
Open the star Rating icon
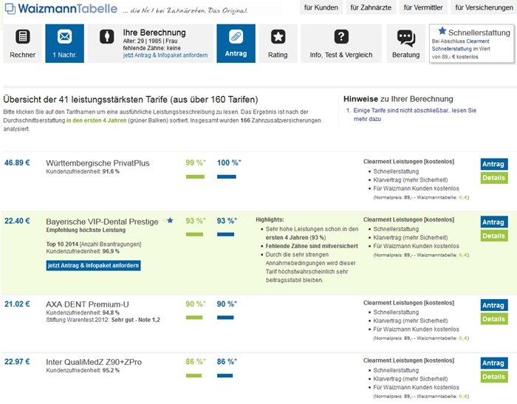(278, 37)
